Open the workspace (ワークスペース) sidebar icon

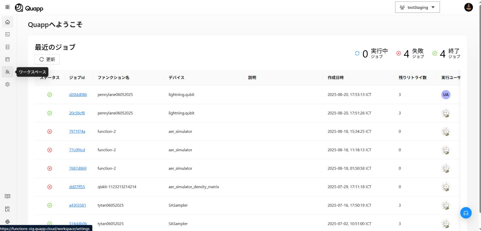8,72
